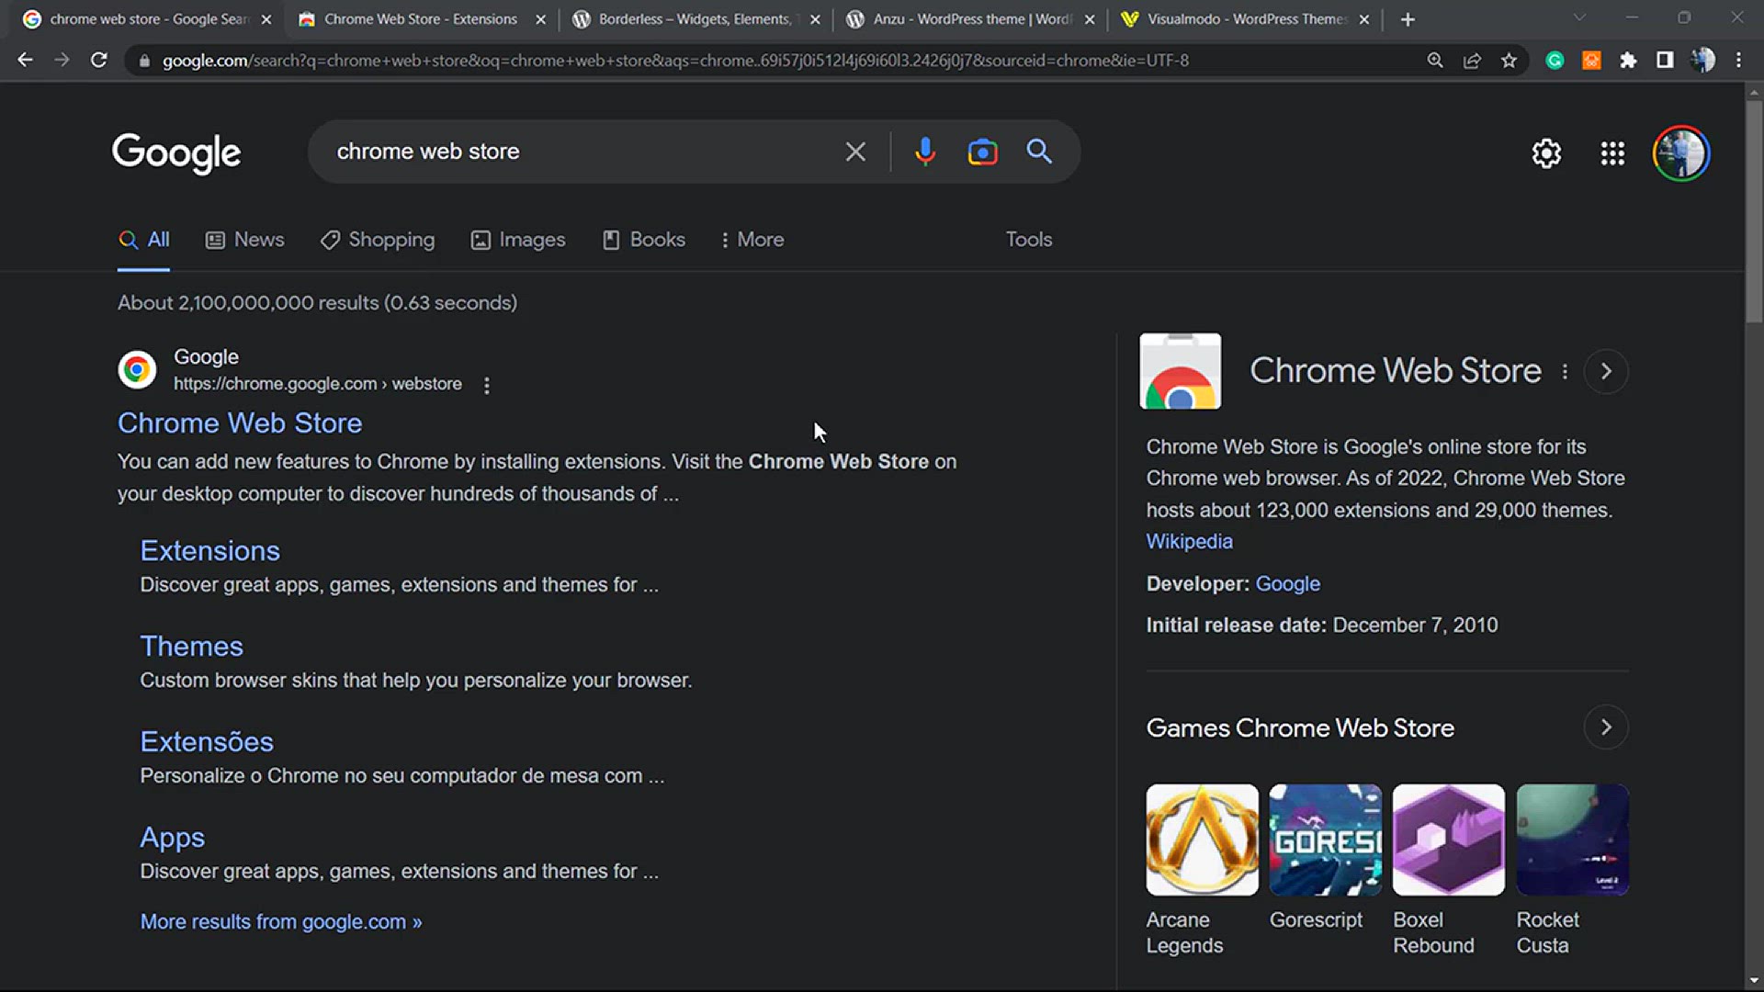This screenshot has height=992, width=1764.
Task: Switch to the Shopping tab
Action: pos(378,240)
